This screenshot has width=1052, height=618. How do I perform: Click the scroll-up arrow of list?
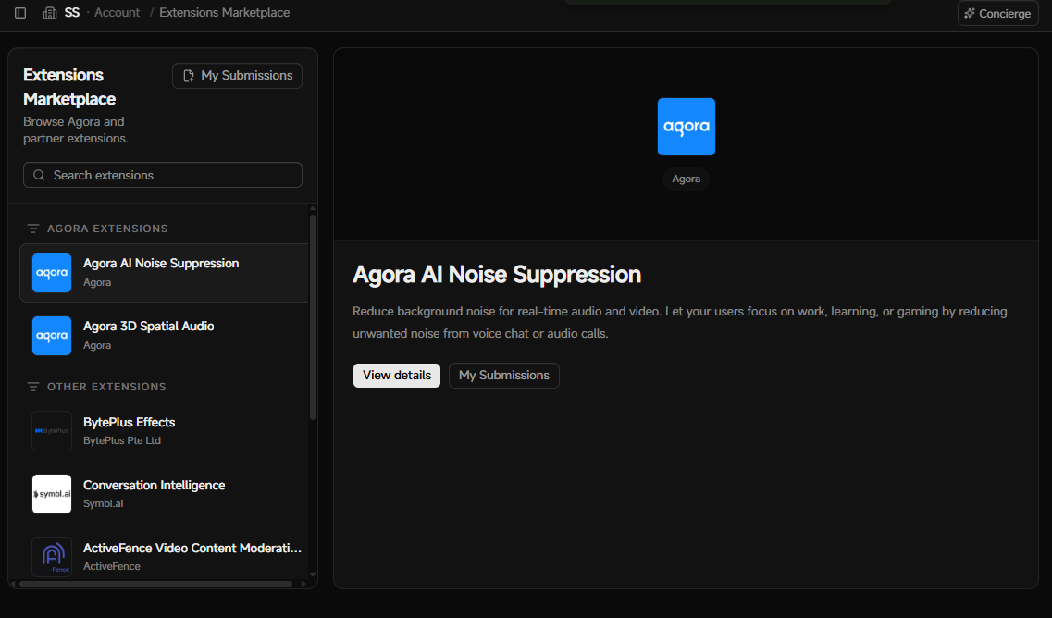313,209
